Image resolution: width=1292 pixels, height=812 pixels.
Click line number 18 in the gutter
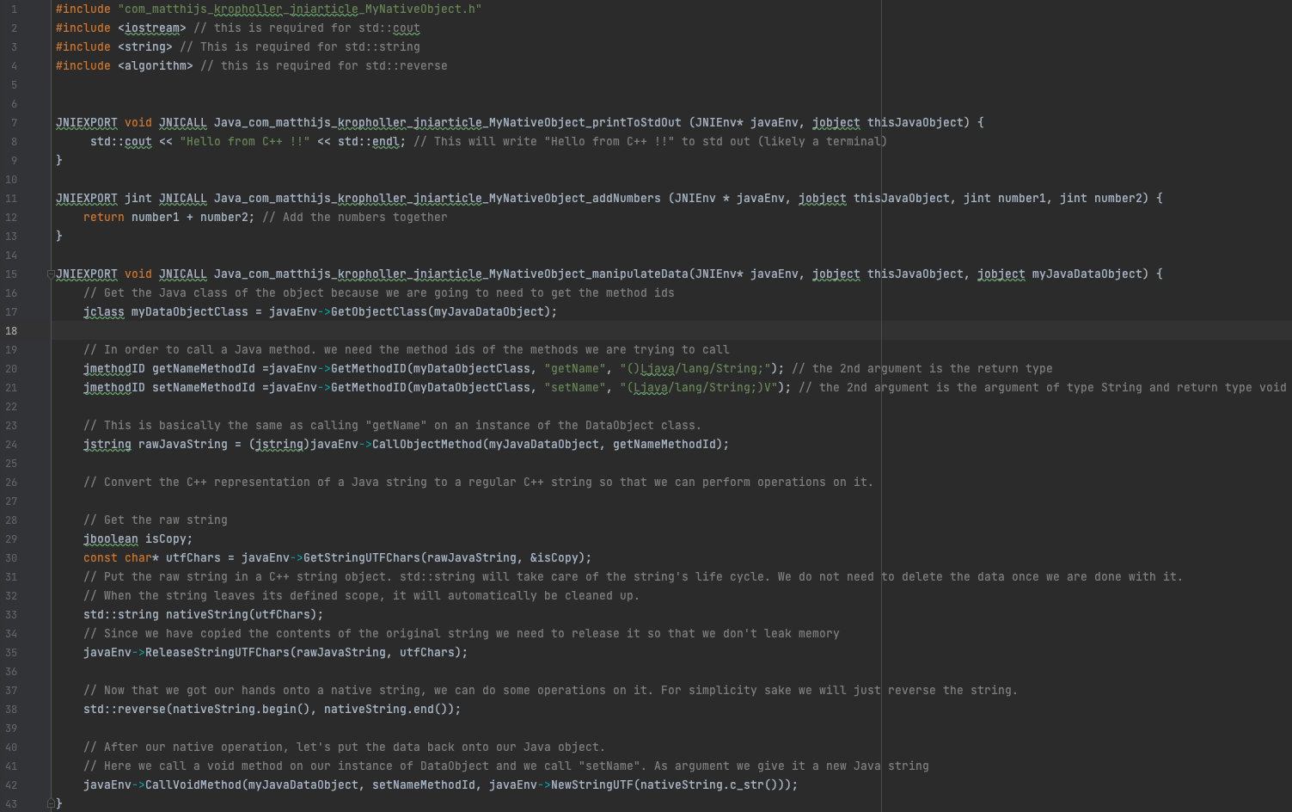(x=11, y=331)
